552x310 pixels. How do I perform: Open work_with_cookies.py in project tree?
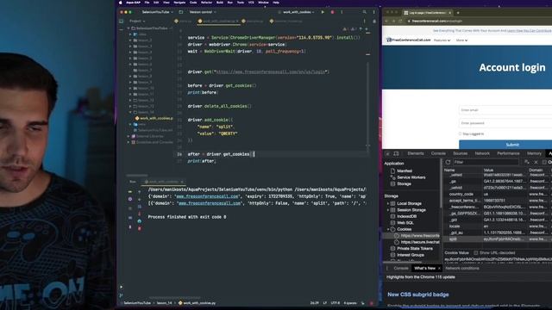click(154, 118)
